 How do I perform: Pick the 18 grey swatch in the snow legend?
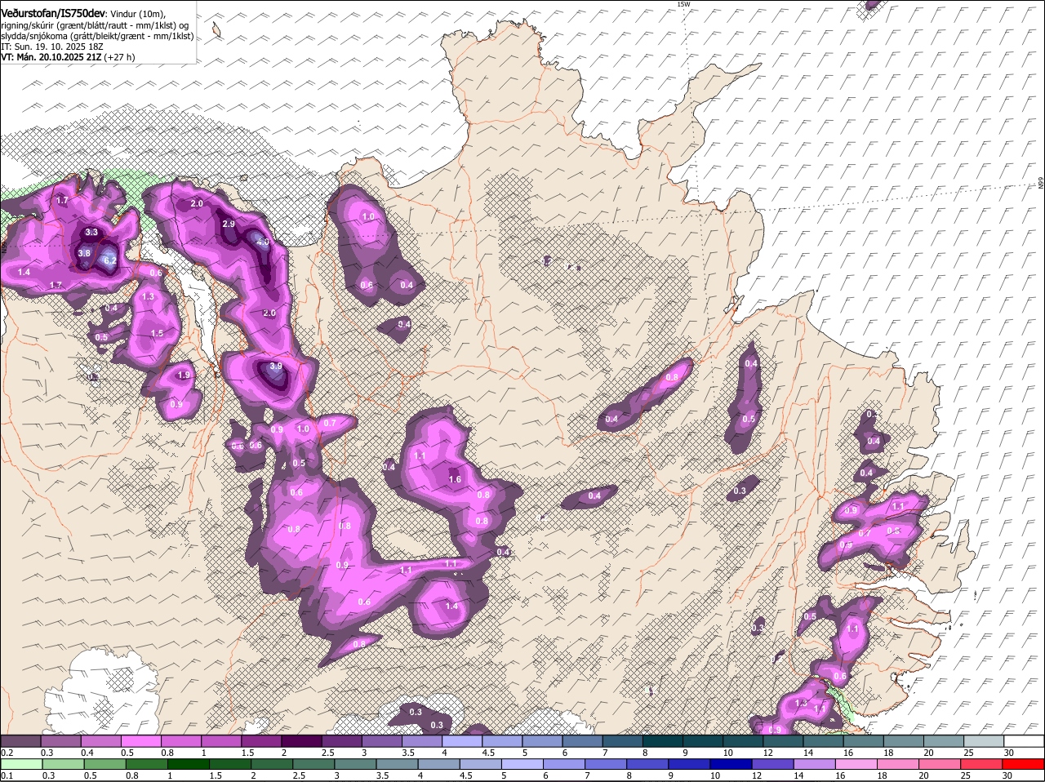904,741
